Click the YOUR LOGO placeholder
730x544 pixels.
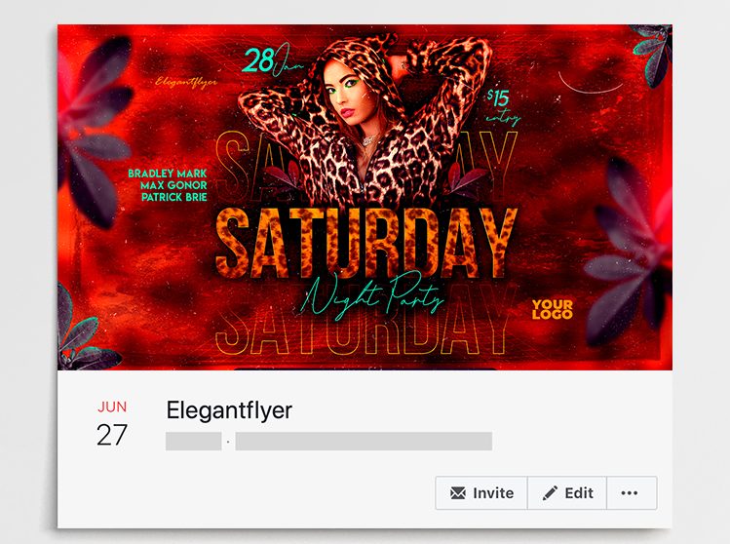click(553, 309)
